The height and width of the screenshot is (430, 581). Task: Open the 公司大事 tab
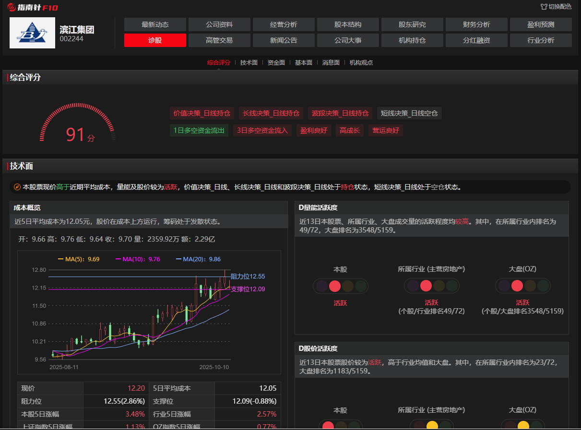(348, 40)
